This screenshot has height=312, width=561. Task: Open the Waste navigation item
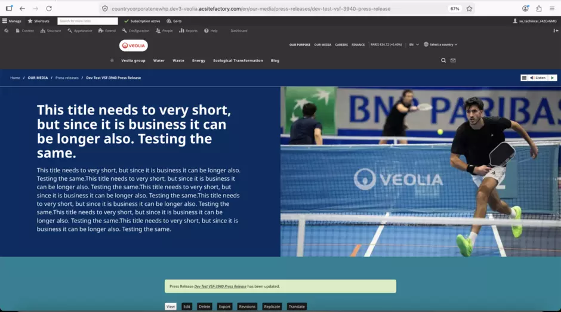(x=178, y=60)
